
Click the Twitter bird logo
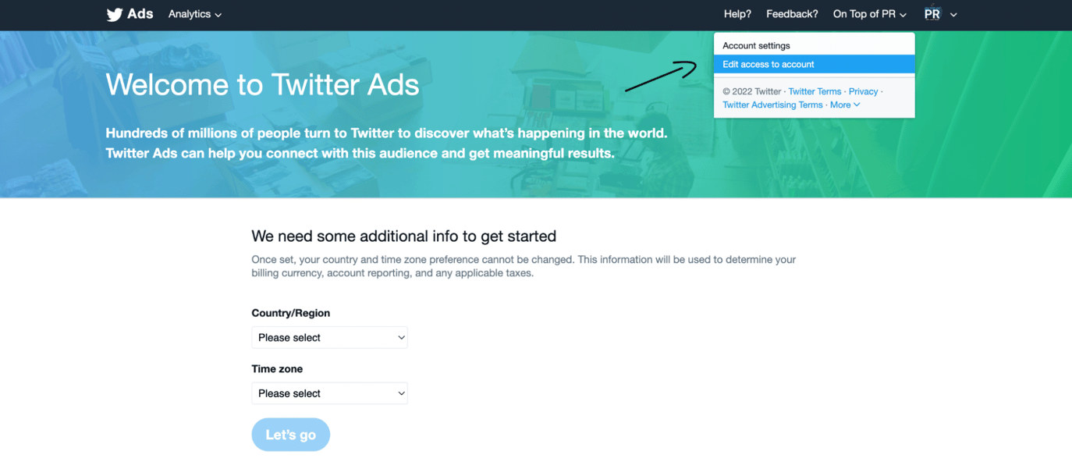pos(114,13)
